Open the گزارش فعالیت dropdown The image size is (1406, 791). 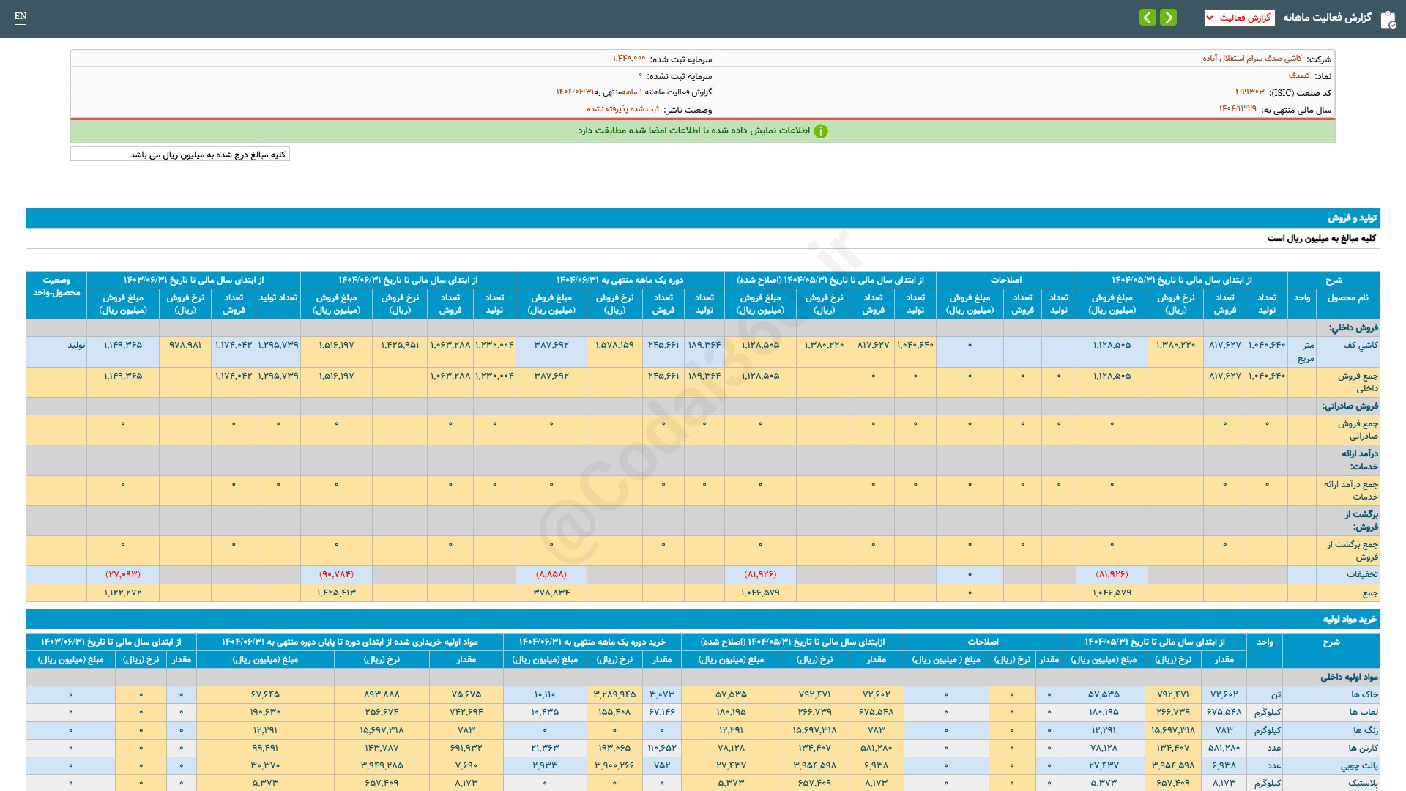[x=1239, y=18]
